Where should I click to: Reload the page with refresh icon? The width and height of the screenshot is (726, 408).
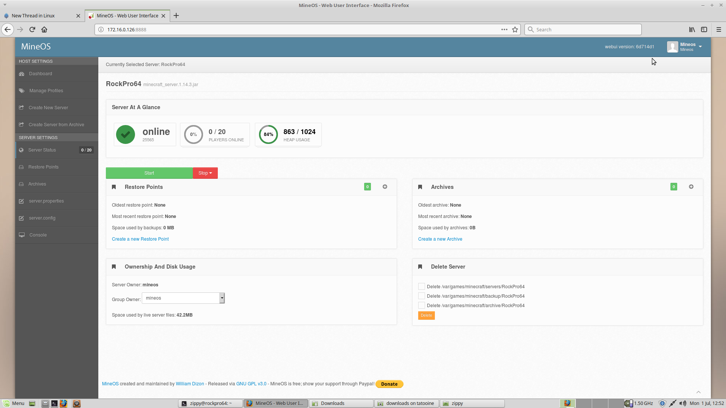tap(32, 29)
